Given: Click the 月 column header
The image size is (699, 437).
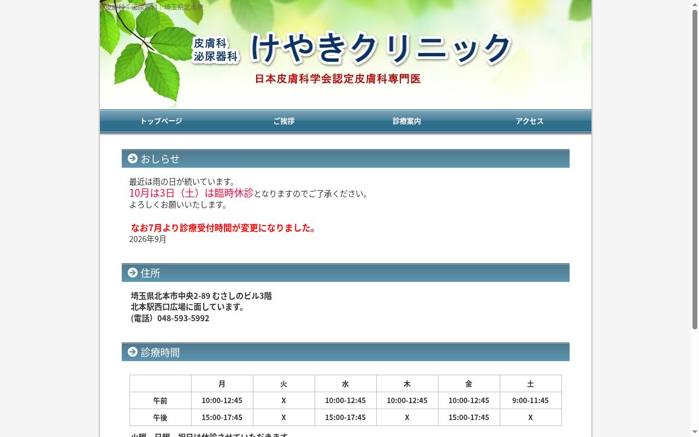Looking at the screenshot, I should (x=222, y=383).
